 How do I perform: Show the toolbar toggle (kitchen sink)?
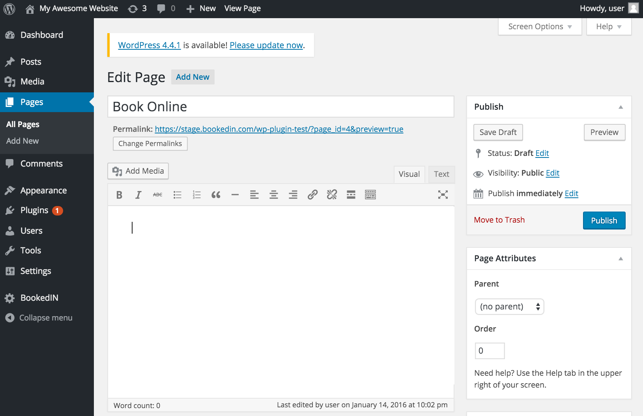[370, 195]
